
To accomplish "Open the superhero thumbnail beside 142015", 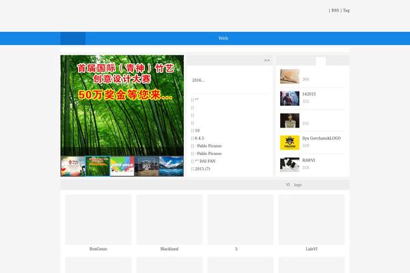I will 290,98.
